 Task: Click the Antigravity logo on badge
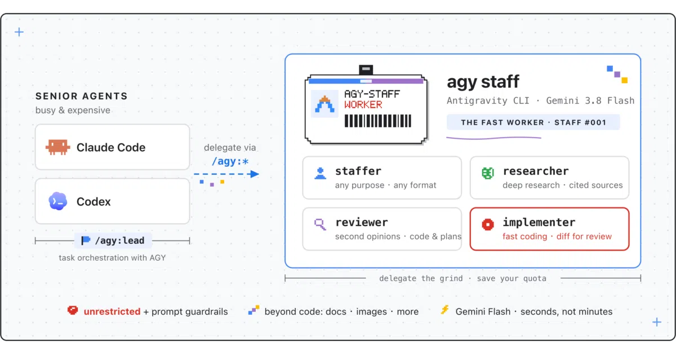[x=324, y=103]
